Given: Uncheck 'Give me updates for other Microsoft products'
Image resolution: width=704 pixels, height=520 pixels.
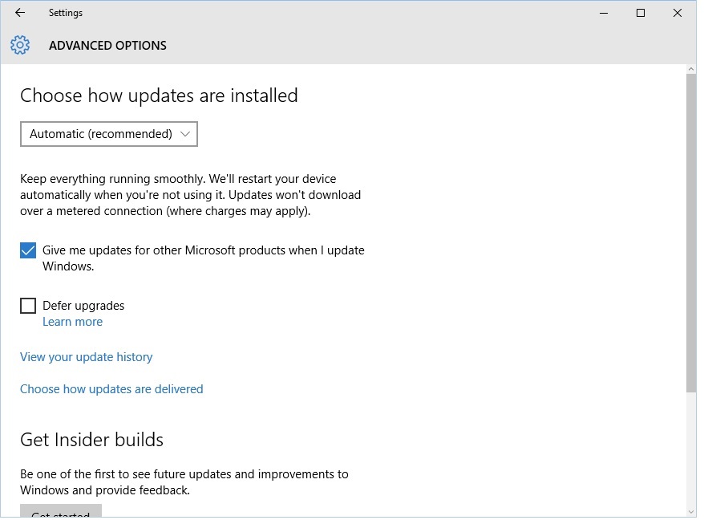Looking at the screenshot, I should pyautogui.click(x=27, y=250).
